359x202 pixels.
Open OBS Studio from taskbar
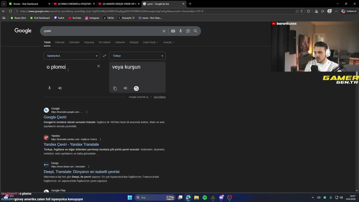coord(230,198)
